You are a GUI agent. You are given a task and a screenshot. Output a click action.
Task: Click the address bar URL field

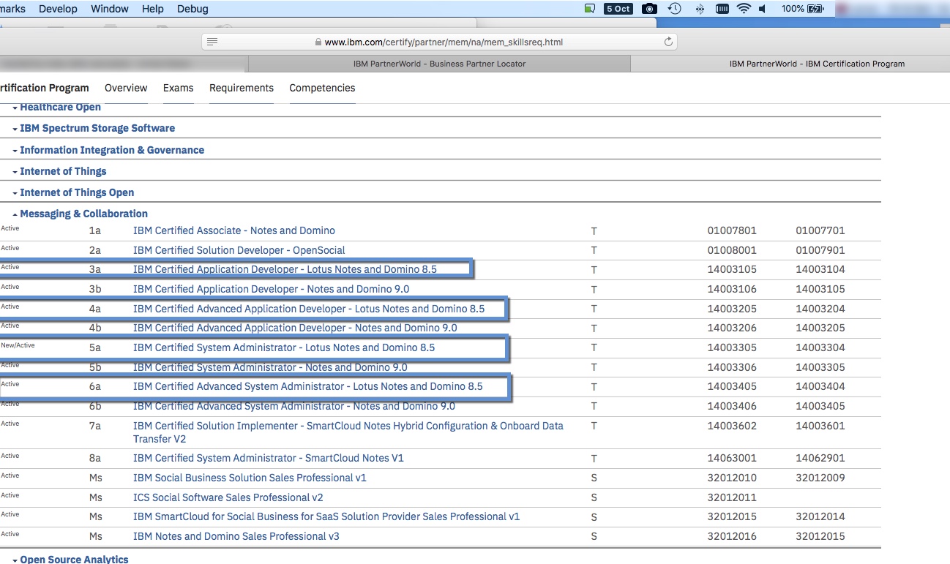tap(439, 42)
